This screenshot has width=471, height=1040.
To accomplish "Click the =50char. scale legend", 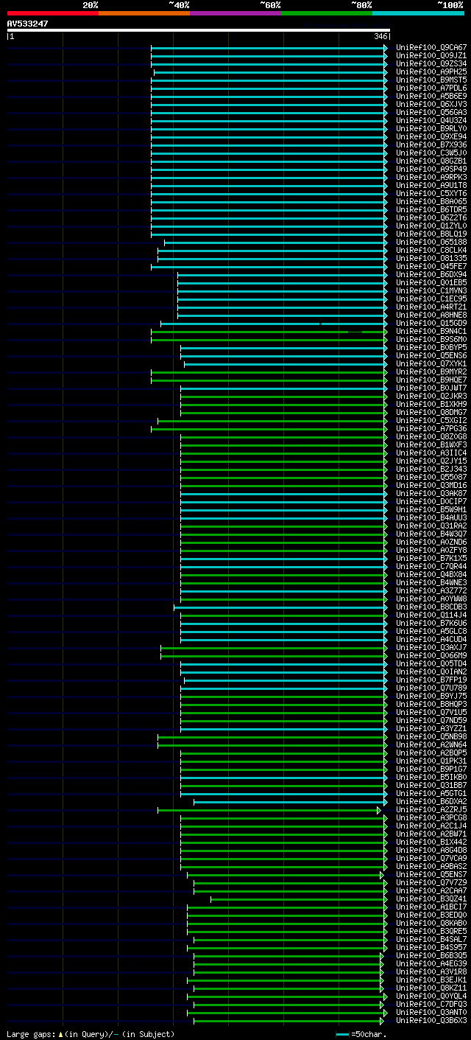I will point(361,1035).
